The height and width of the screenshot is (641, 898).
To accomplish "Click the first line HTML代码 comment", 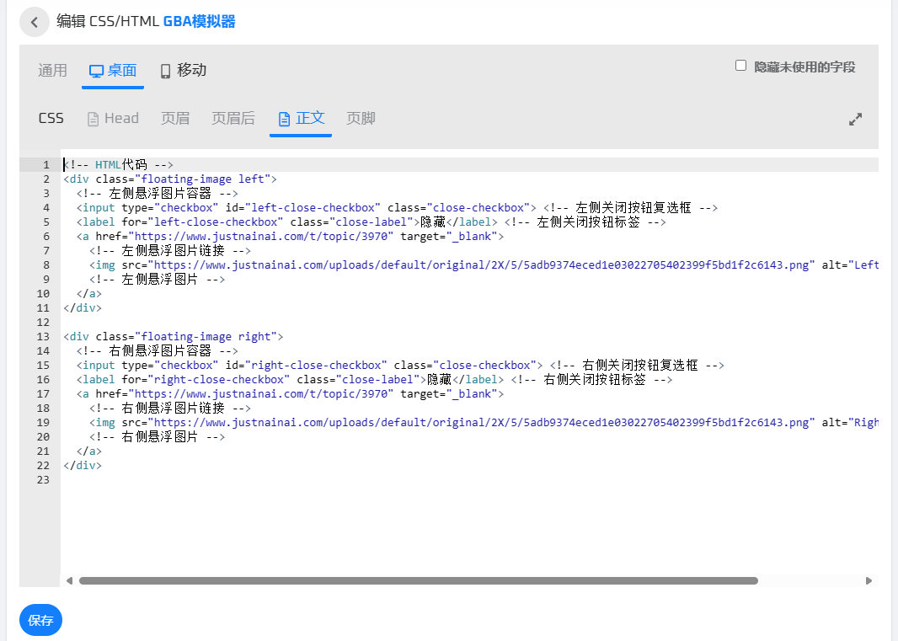I will 118,165.
